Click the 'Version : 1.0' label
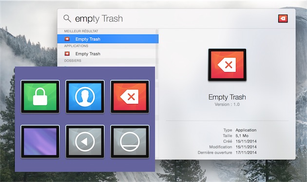 click(x=227, y=104)
